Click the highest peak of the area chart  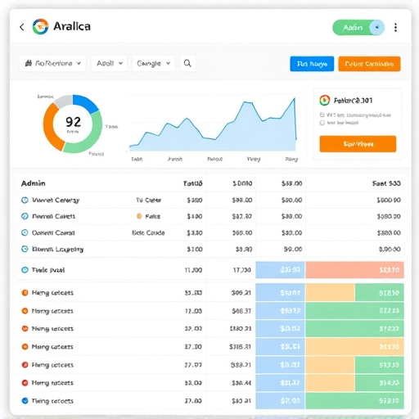click(295, 98)
